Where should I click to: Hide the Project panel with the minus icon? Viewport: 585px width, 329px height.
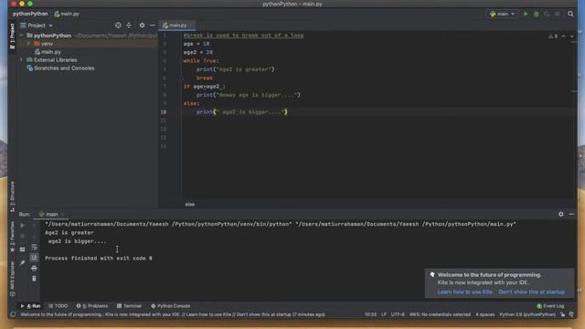(153, 26)
